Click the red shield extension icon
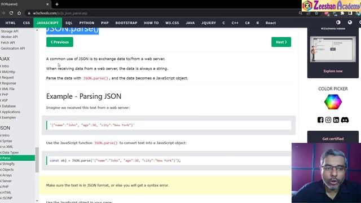Screen dimensions: 361x203 pyautogui.click(x=327, y=14)
